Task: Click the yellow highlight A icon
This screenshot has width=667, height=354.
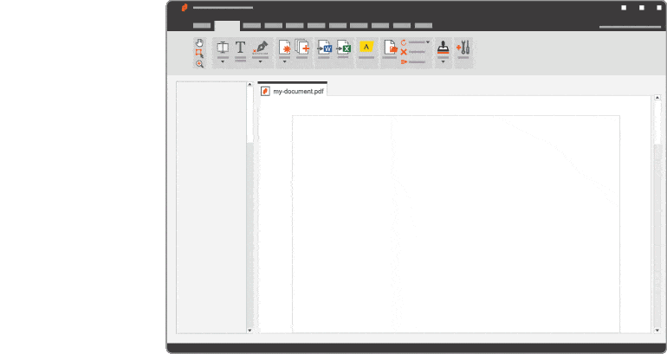Action: [x=366, y=47]
